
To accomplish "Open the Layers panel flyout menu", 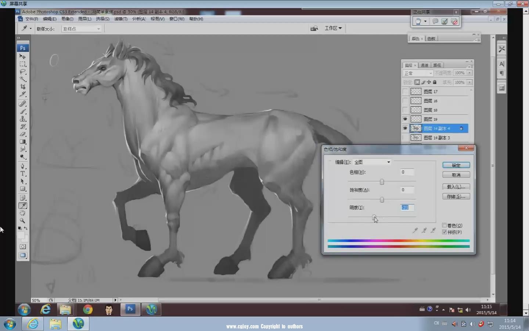I will click(x=471, y=66).
